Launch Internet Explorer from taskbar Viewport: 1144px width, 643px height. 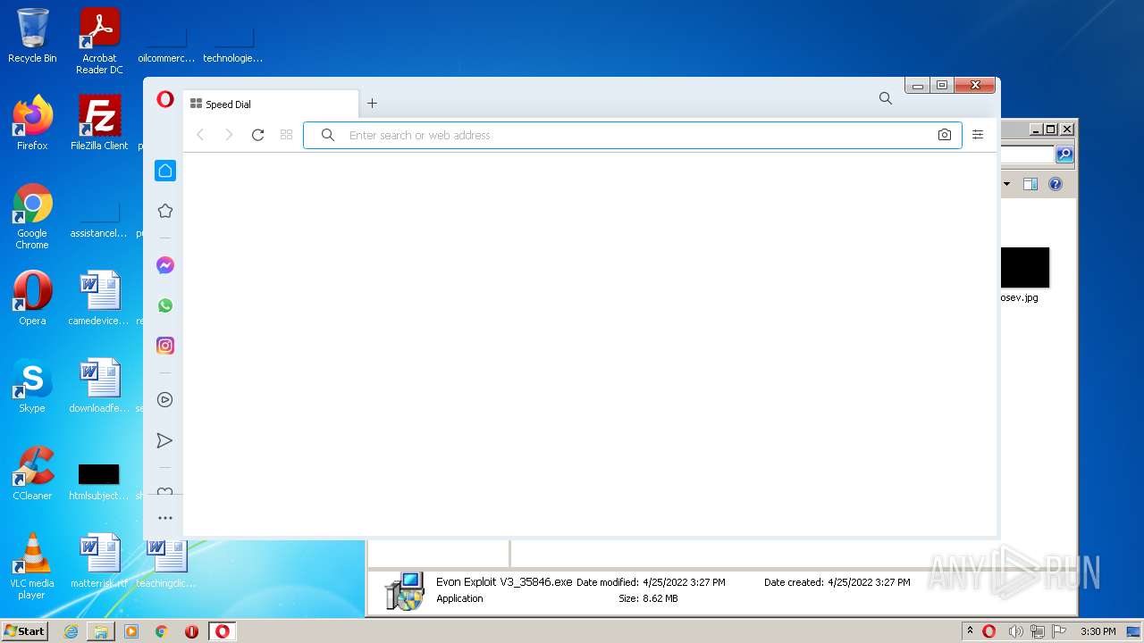pyautogui.click(x=71, y=631)
